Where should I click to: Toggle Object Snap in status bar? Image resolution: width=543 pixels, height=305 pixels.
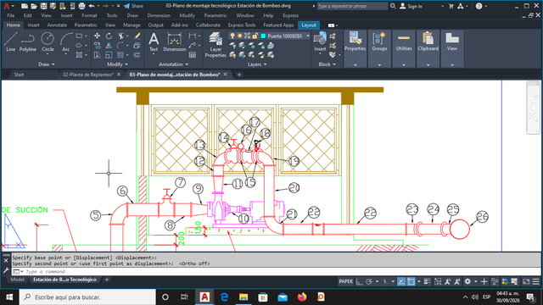[x=411, y=281]
